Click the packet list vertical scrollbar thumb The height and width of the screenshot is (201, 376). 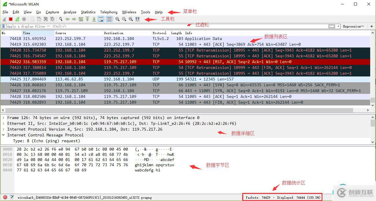click(373, 100)
